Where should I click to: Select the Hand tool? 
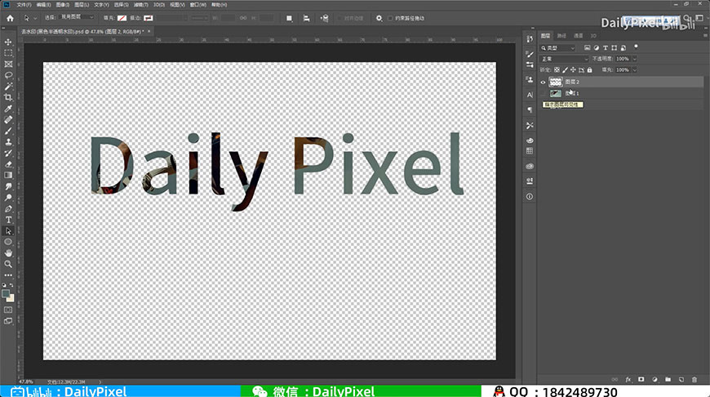tap(8, 253)
